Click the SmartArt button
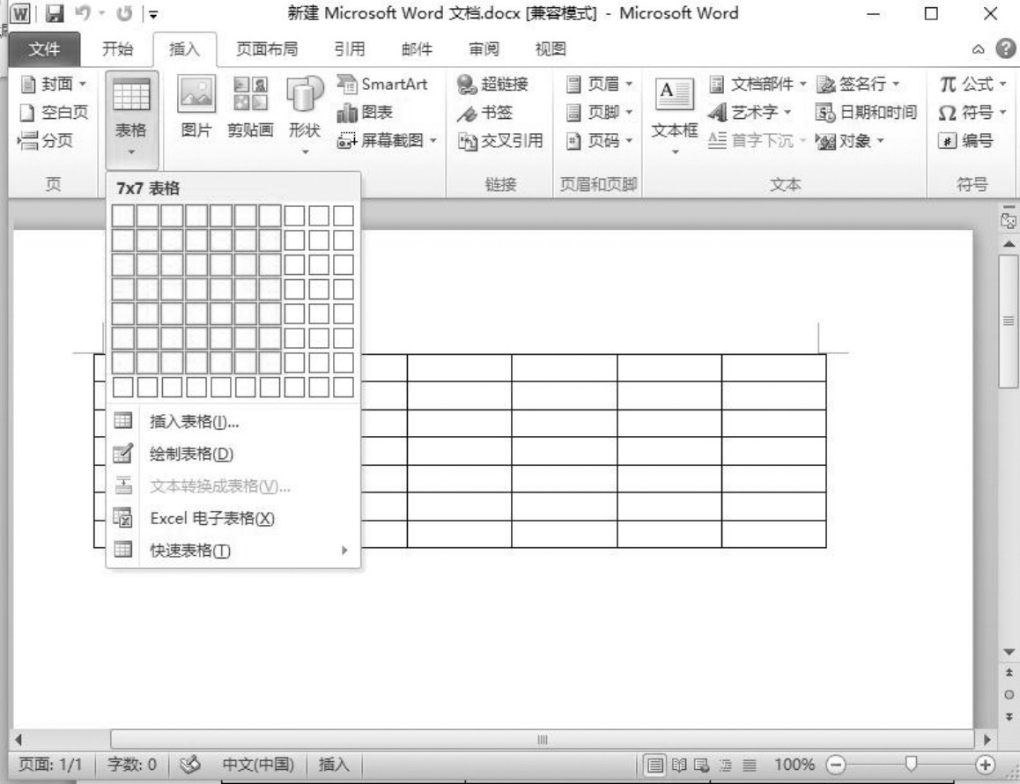Screen dimensions: 1020x784 pos(382,84)
